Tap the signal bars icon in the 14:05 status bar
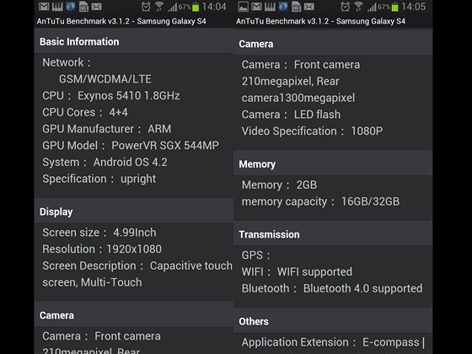The image size is (472, 354). click(372, 7)
